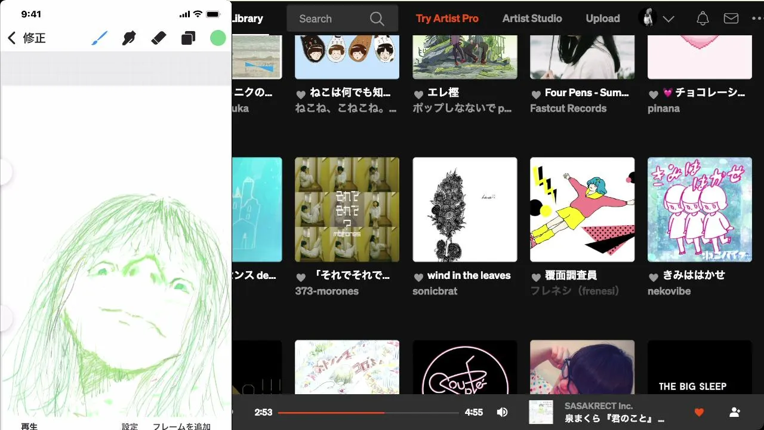This screenshot has height=430, width=764.
Task: Open the three-dot more menu
Action: (756, 19)
